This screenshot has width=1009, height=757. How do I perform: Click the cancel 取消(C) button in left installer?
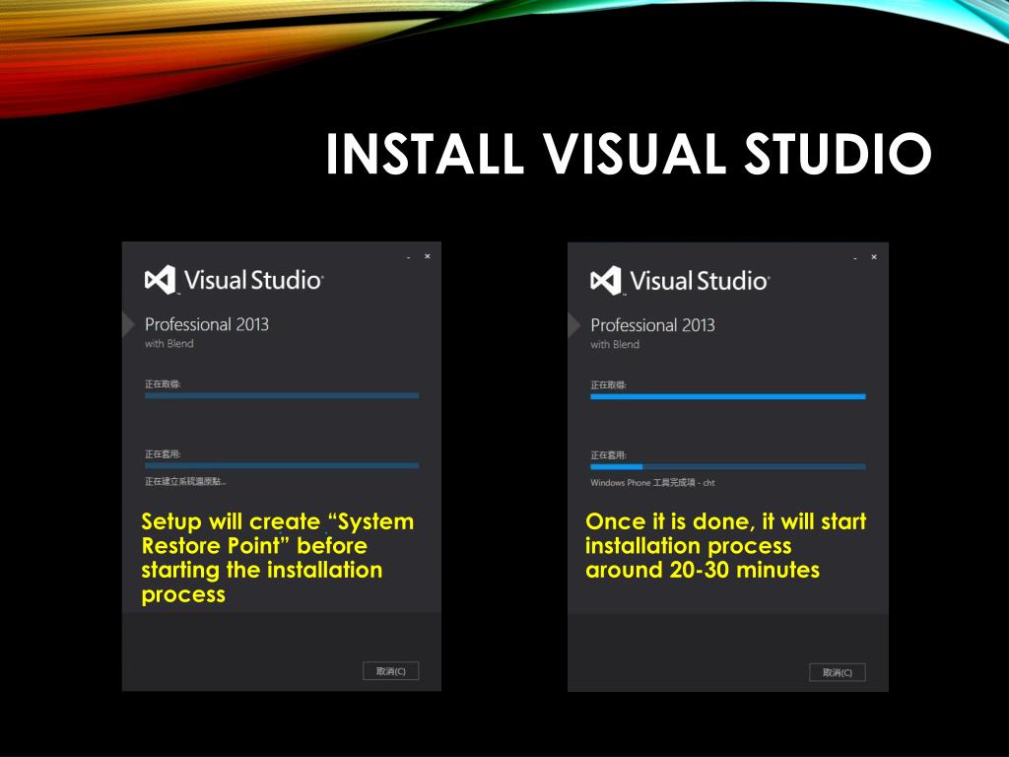[x=390, y=670]
